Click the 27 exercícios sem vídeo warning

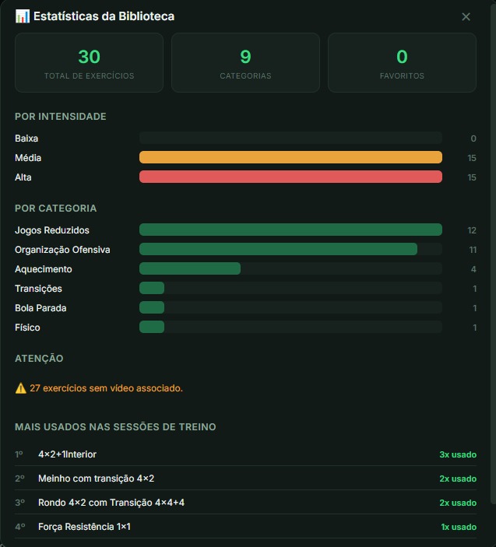[106, 388]
